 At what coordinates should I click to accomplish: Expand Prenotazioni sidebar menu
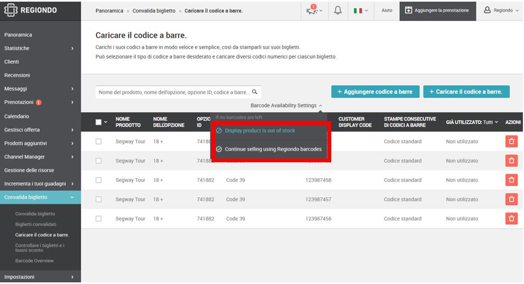coord(41,102)
